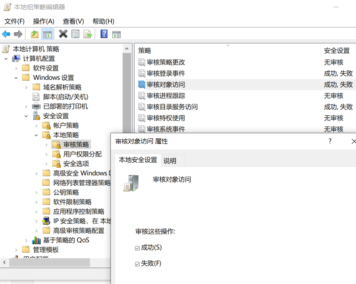
Task: Open Properties with the toolbar icon
Action: coord(75,34)
